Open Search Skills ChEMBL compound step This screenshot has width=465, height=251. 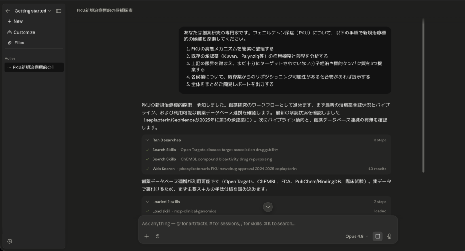pos(266,159)
